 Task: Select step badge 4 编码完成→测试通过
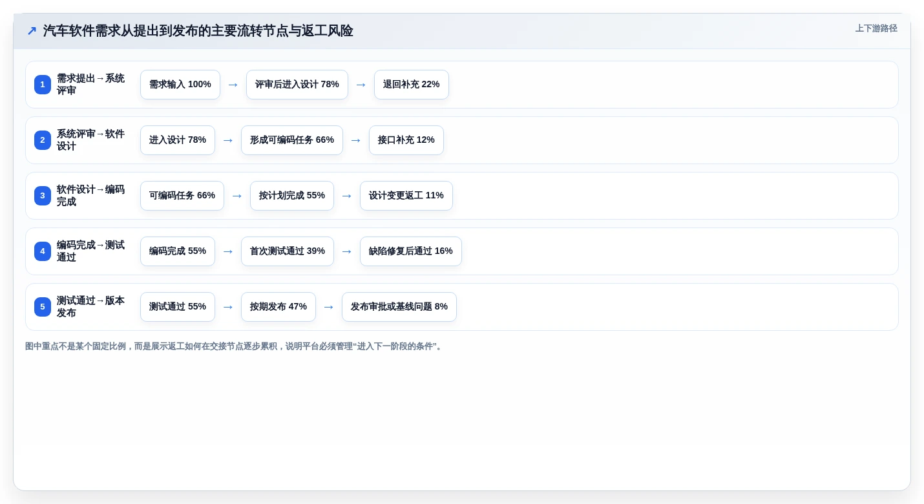(x=43, y=251)
